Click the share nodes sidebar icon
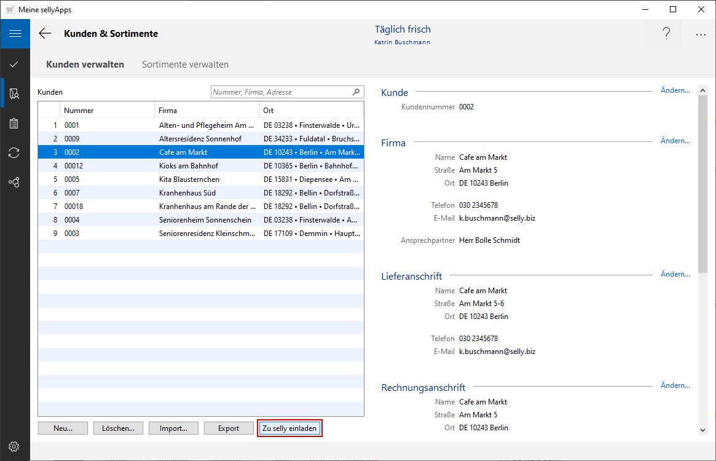The width and height of the screenshot is (716, 461). 14,183
